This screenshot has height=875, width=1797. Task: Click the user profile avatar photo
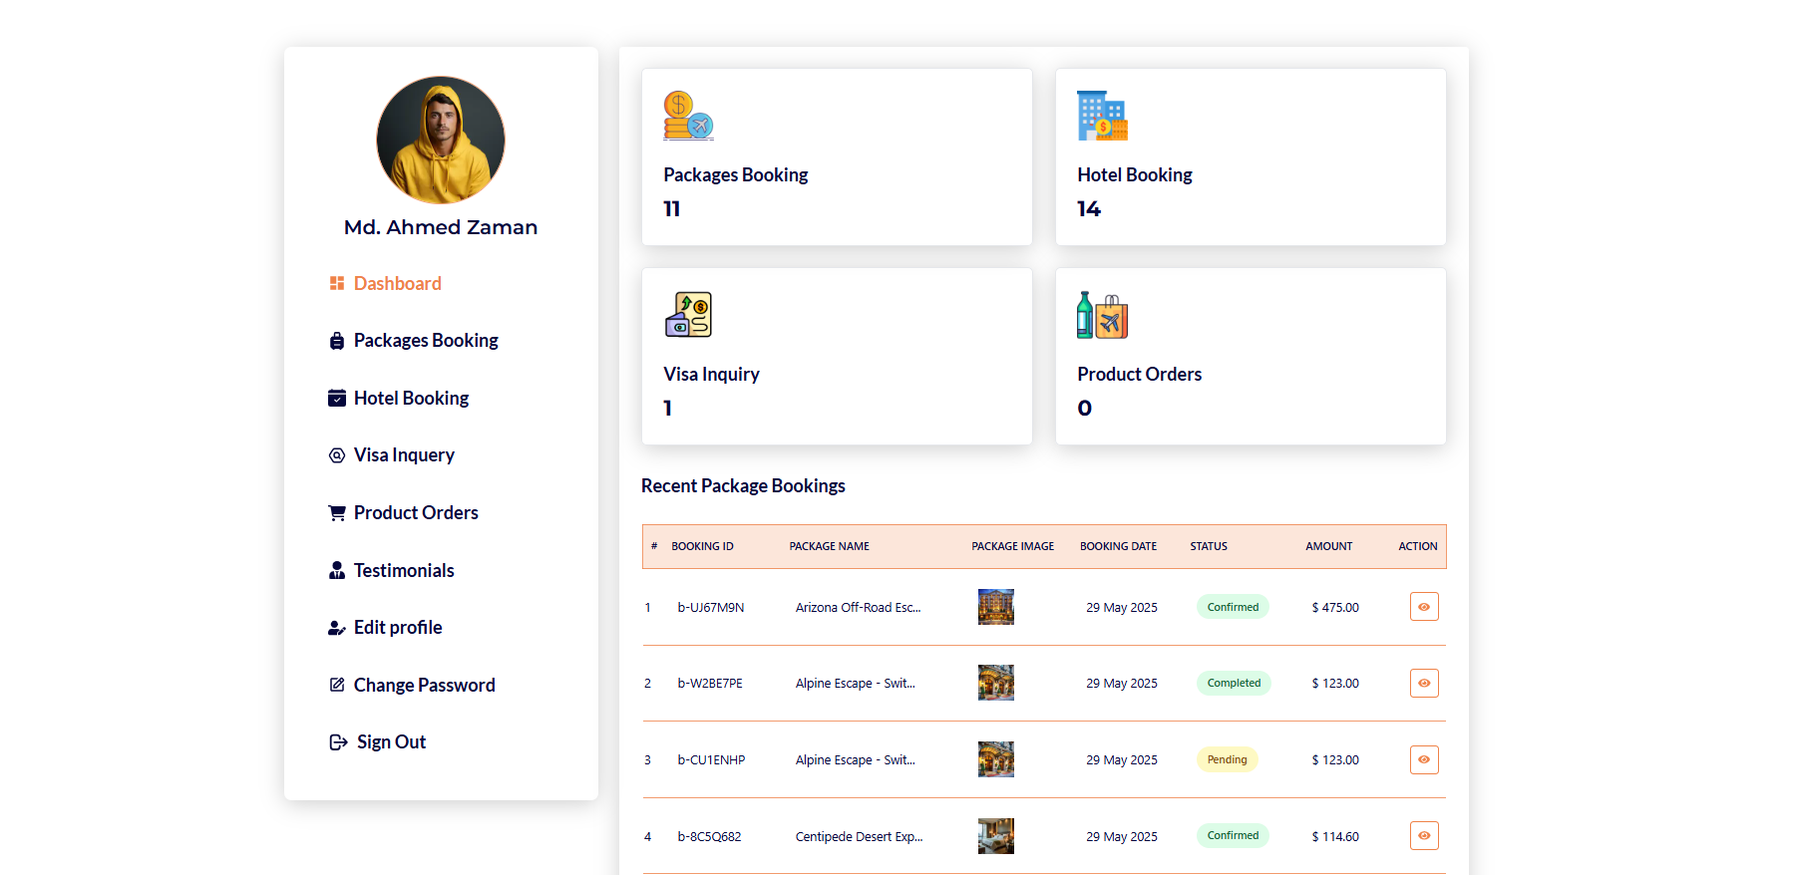tap(441, 141)
